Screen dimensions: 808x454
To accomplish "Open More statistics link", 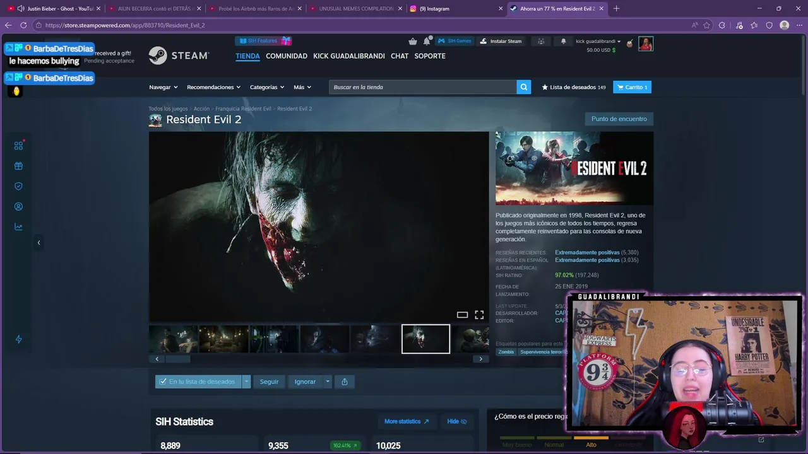I will pyautogui.click(x=407, y=421).
